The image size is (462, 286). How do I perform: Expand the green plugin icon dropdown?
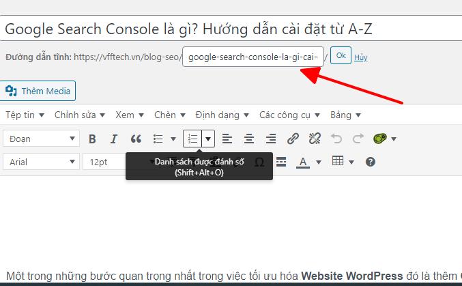pos(394,139)
